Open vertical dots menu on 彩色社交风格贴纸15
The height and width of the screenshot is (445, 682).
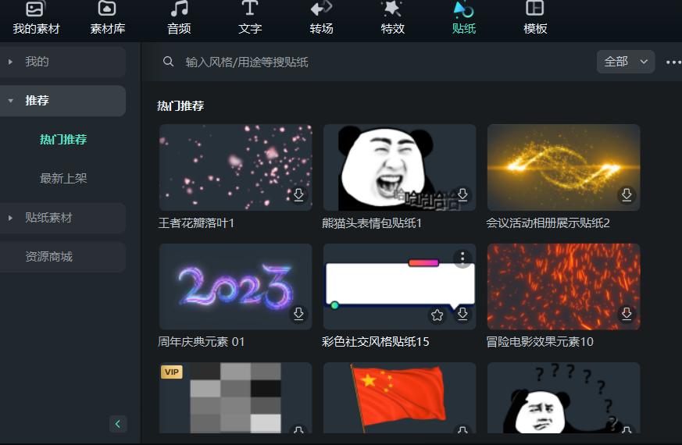[x=462, y=258]
